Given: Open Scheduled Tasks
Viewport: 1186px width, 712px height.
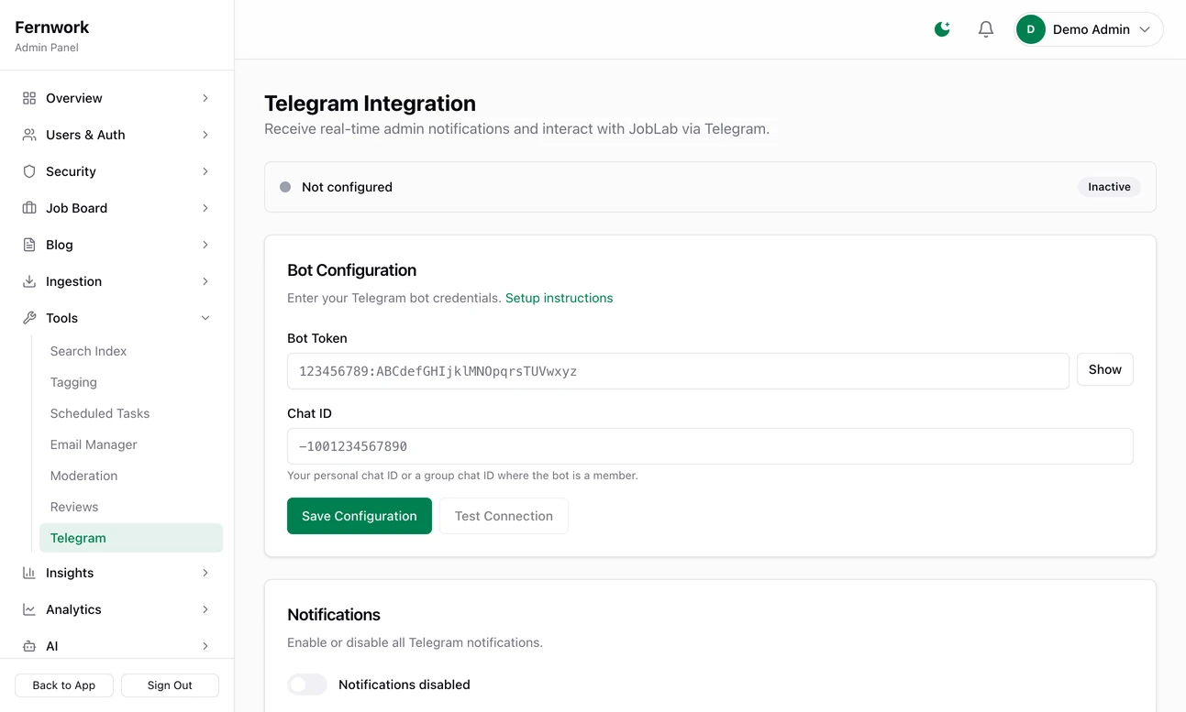Looking at the screenshot, I should click(x=131, y=413).
